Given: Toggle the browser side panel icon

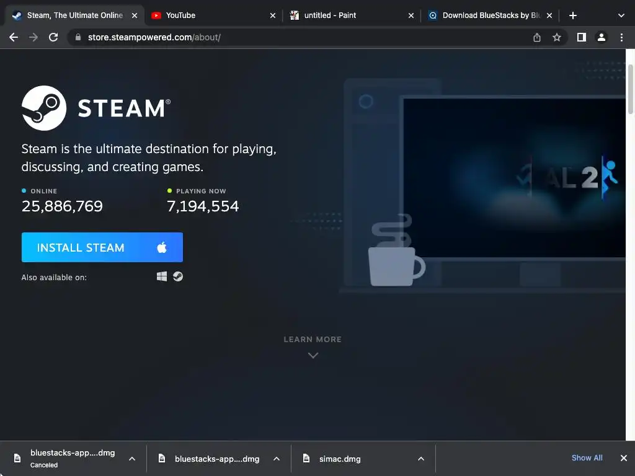Looking at the screenshot, I should [582, 37].
